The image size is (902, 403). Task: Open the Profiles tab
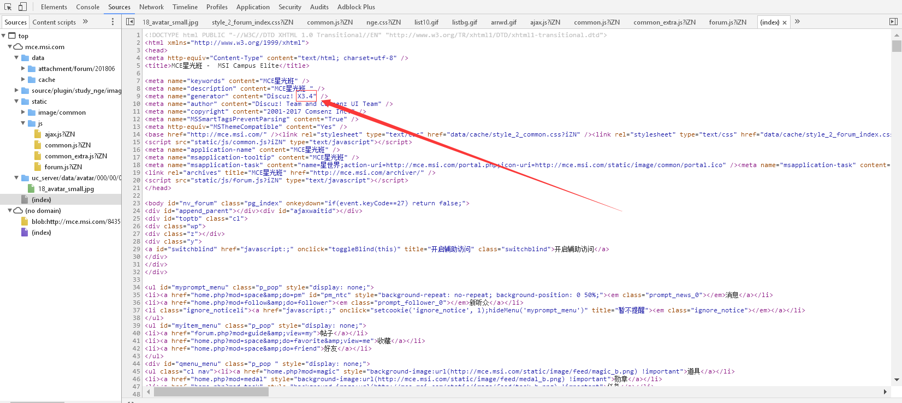tap(217, 7)
